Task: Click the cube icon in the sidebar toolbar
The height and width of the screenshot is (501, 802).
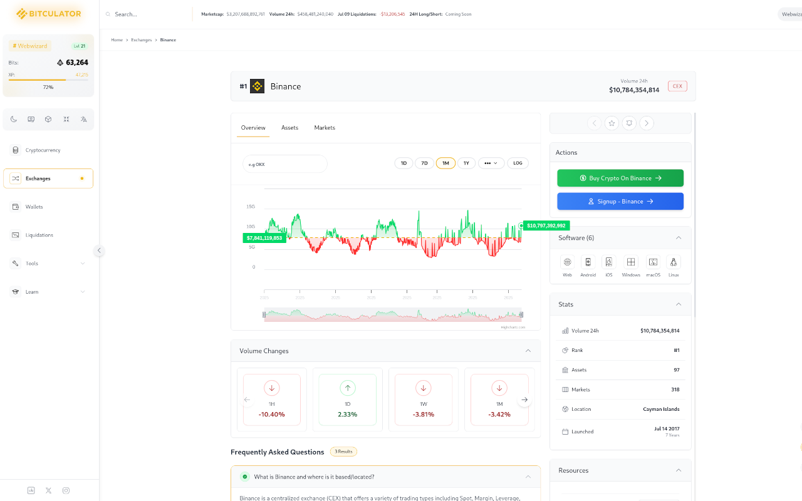Action: (48, 119)
